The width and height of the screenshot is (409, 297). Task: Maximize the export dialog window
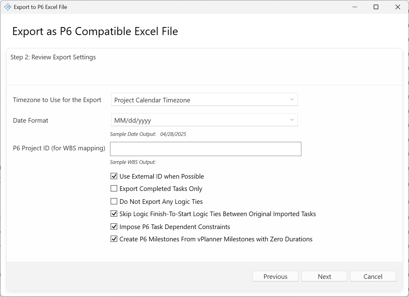pyautogui.click(x=376, y=7)
